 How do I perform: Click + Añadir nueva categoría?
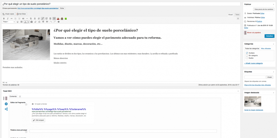(x=253, y=63)
